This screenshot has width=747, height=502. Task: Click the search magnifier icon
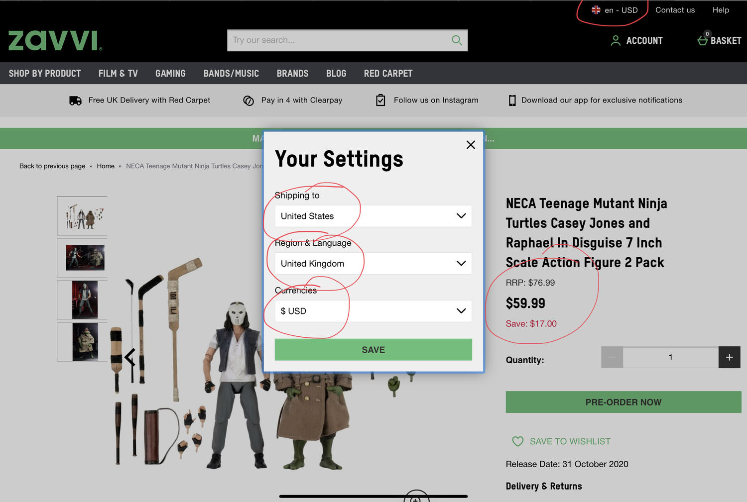coord(457,40)
